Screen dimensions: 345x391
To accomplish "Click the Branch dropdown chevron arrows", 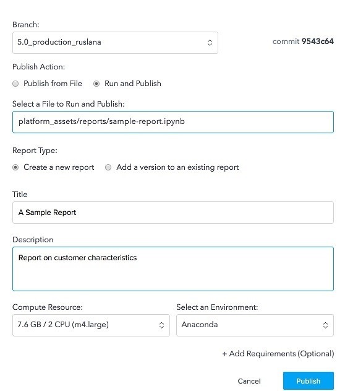I will (210, 43).
